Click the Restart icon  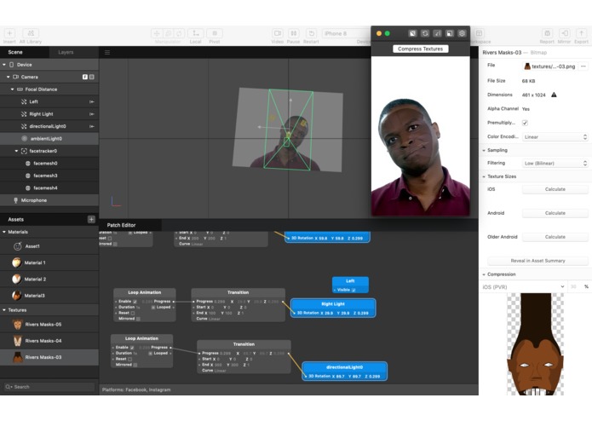click(311, 33)
